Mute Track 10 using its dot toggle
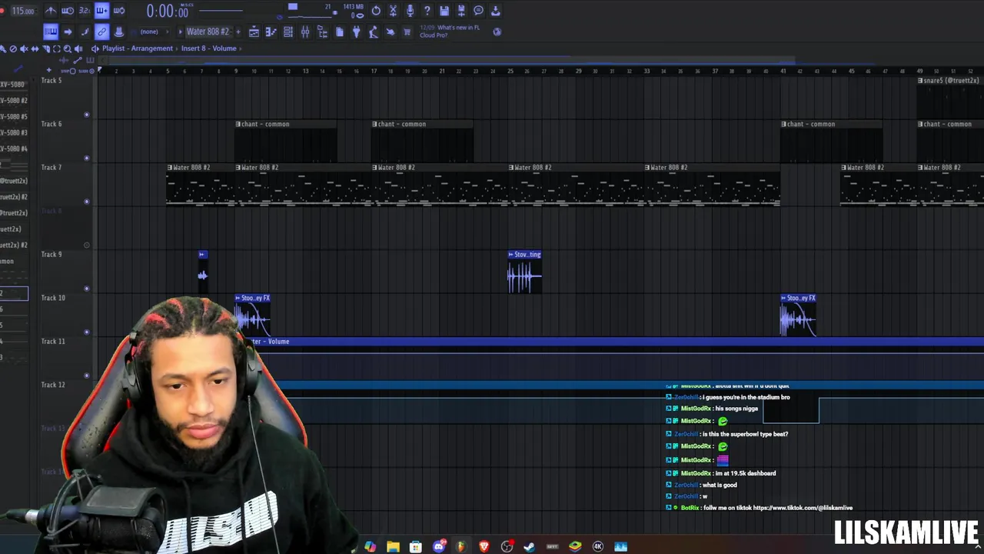This screenshot has height=554, width=984. (86, 332)
